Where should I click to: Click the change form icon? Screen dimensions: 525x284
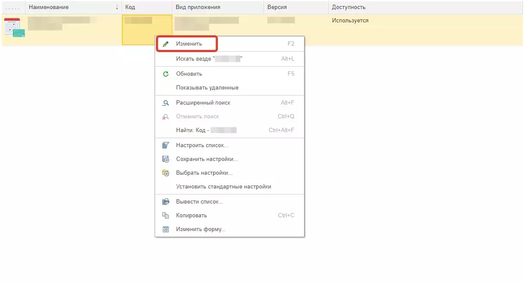pos(166,229)
